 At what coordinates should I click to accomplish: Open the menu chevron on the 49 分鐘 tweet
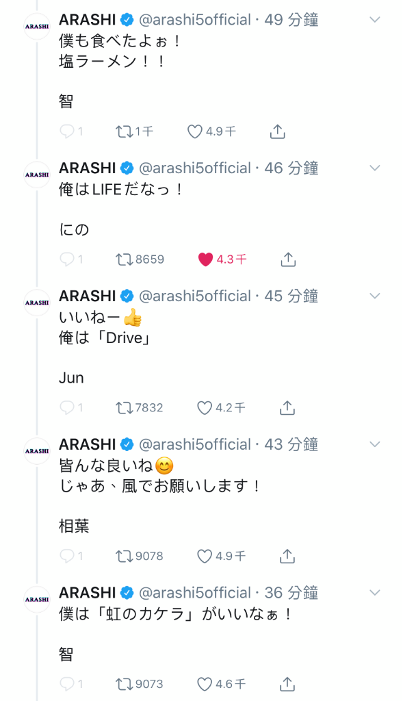coord(375,20)
